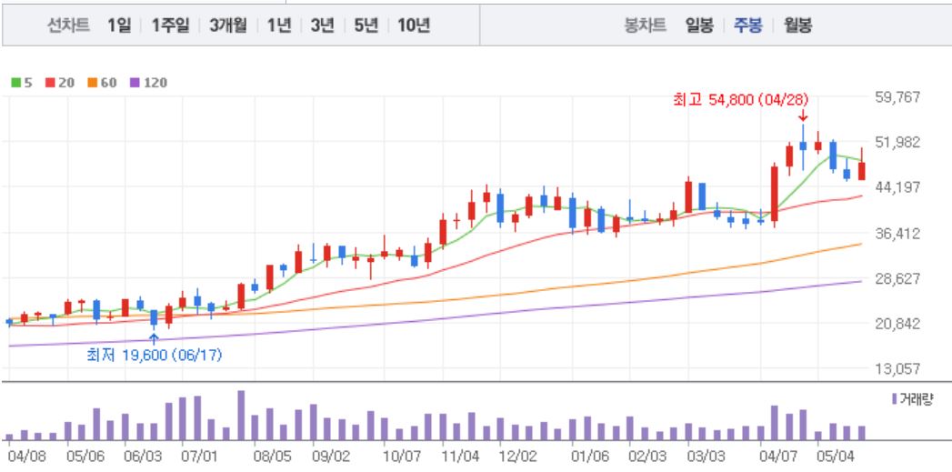Switch to the 1년 line chart

click(x=279, y=25)
